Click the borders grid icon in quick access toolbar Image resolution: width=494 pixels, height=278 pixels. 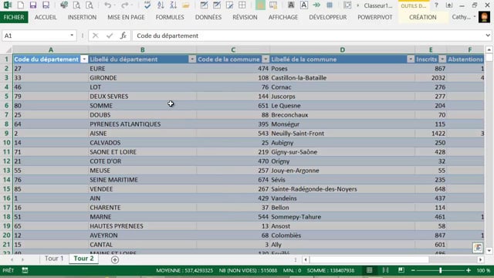[x=242, y=5]
